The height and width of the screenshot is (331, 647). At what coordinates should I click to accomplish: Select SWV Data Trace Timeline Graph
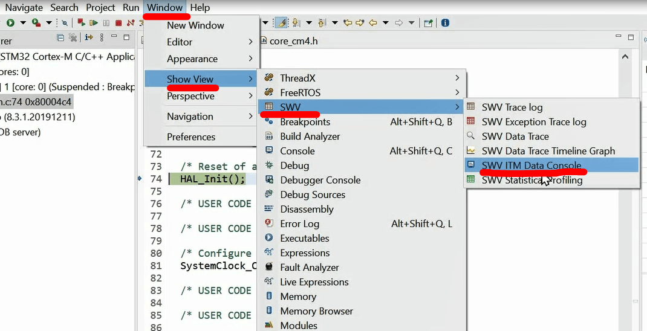pyautogui.click(x=551, y=151)
